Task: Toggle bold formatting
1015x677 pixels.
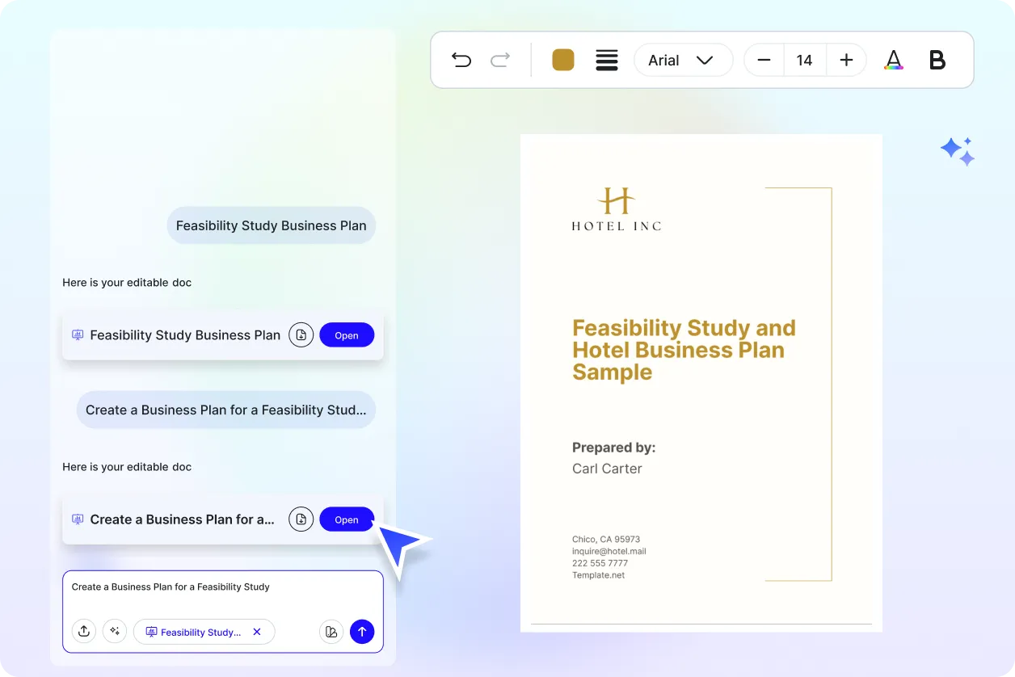Action: (x=937, y=59)
